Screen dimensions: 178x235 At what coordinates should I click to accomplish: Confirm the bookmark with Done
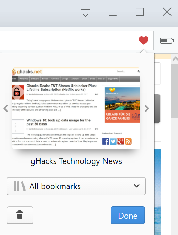[x=128, y=215]
